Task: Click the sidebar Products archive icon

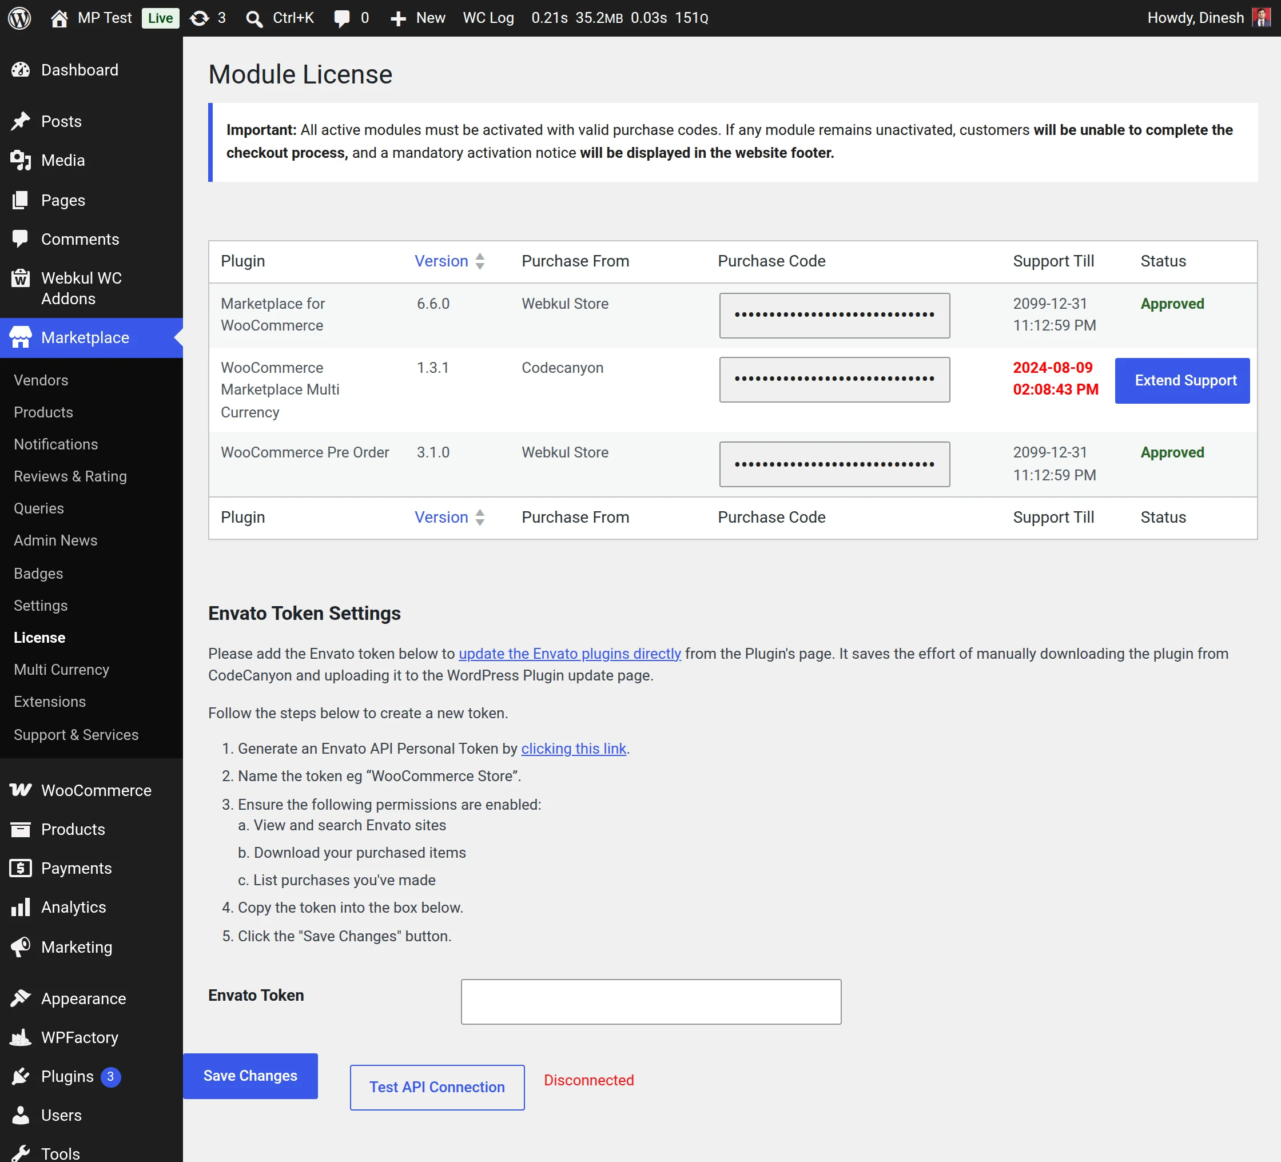Action: click(21, 829)
